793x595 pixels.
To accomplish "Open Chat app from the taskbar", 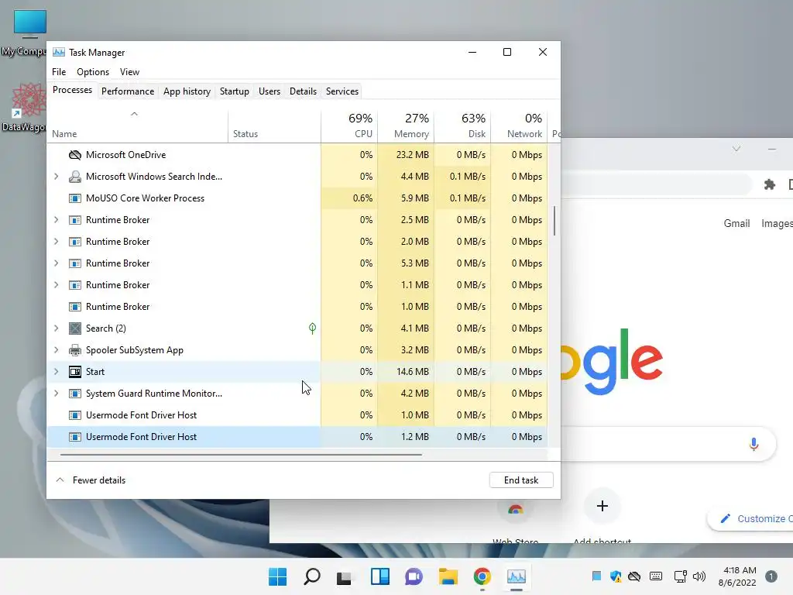I will (x=414, y=576).
